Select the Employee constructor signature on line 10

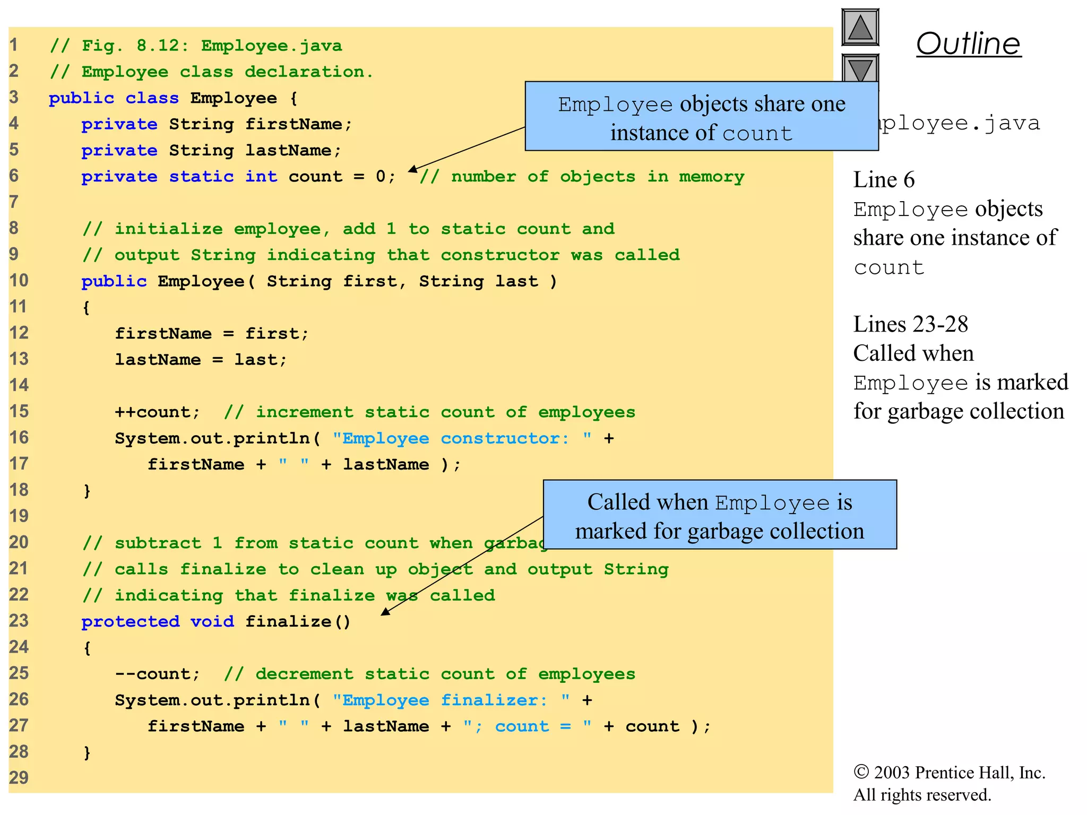(x=319, y=281)
